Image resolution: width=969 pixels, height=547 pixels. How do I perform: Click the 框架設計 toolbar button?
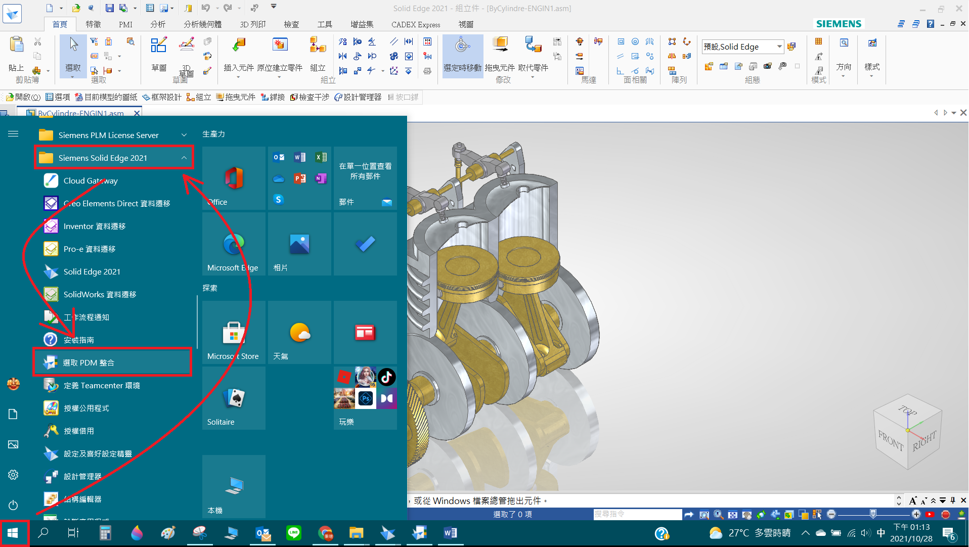(x=161, y=97)
